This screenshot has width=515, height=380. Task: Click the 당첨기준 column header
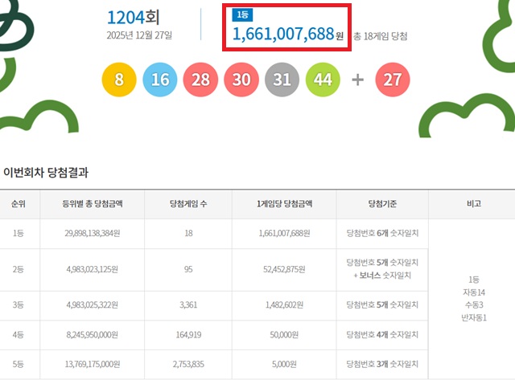click(382, 204)
